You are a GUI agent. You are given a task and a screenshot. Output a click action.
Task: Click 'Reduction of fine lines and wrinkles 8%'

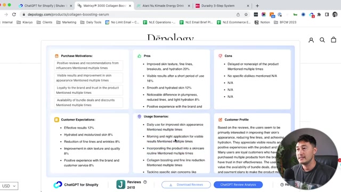click(92, 142)
